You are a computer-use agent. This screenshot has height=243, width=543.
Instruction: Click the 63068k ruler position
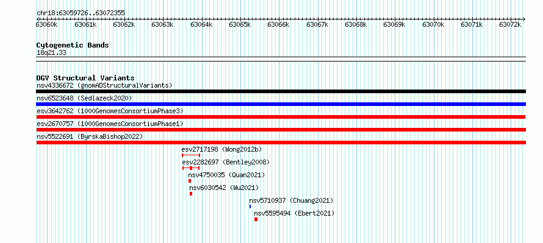click(356, 24)
